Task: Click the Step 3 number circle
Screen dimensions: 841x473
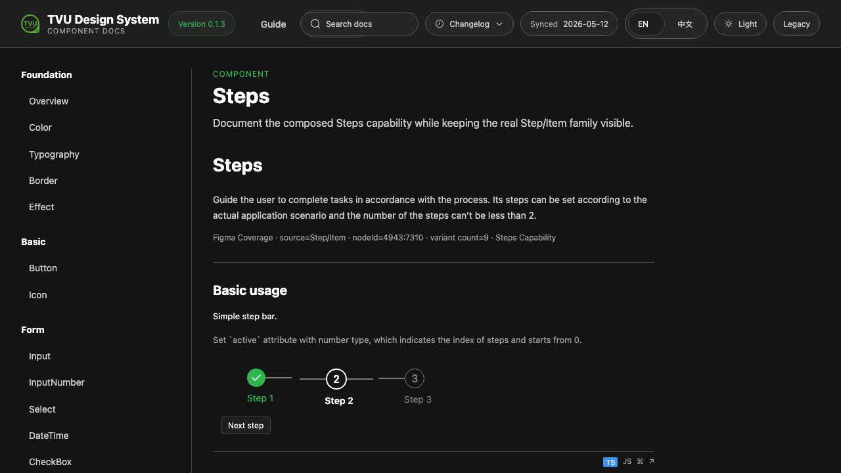Action: point(415,378)
